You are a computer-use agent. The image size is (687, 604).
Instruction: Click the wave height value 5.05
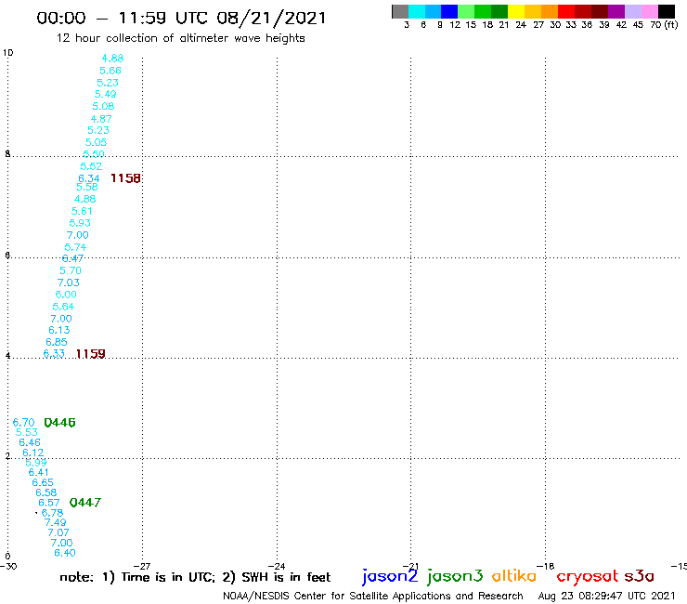pos(96,142)
